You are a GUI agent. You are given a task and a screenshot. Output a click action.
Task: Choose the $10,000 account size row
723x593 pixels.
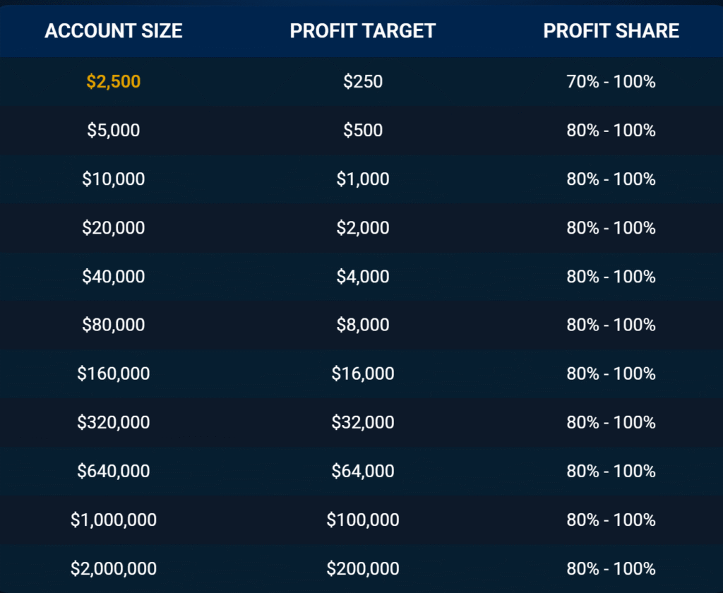point(114,179)
